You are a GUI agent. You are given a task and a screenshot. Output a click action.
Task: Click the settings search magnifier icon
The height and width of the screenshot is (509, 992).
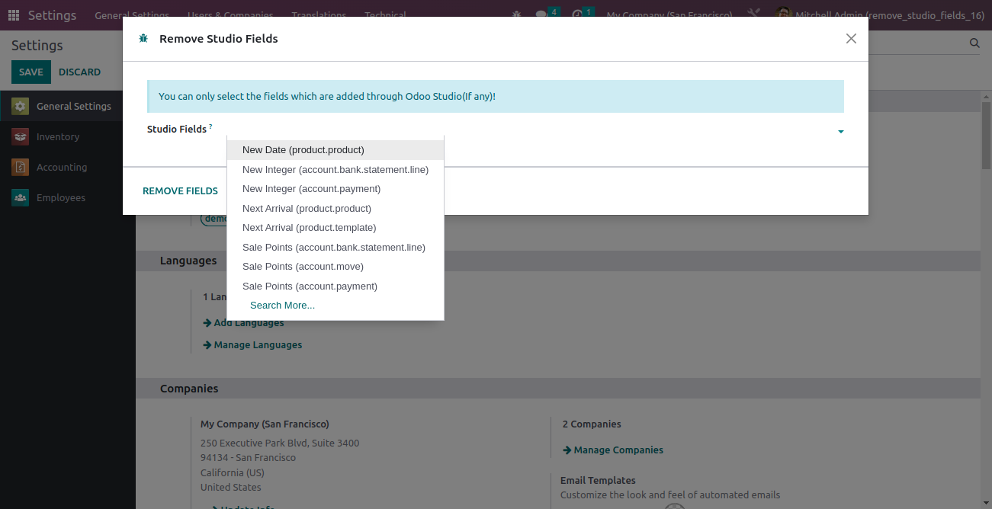click(974, 43)
